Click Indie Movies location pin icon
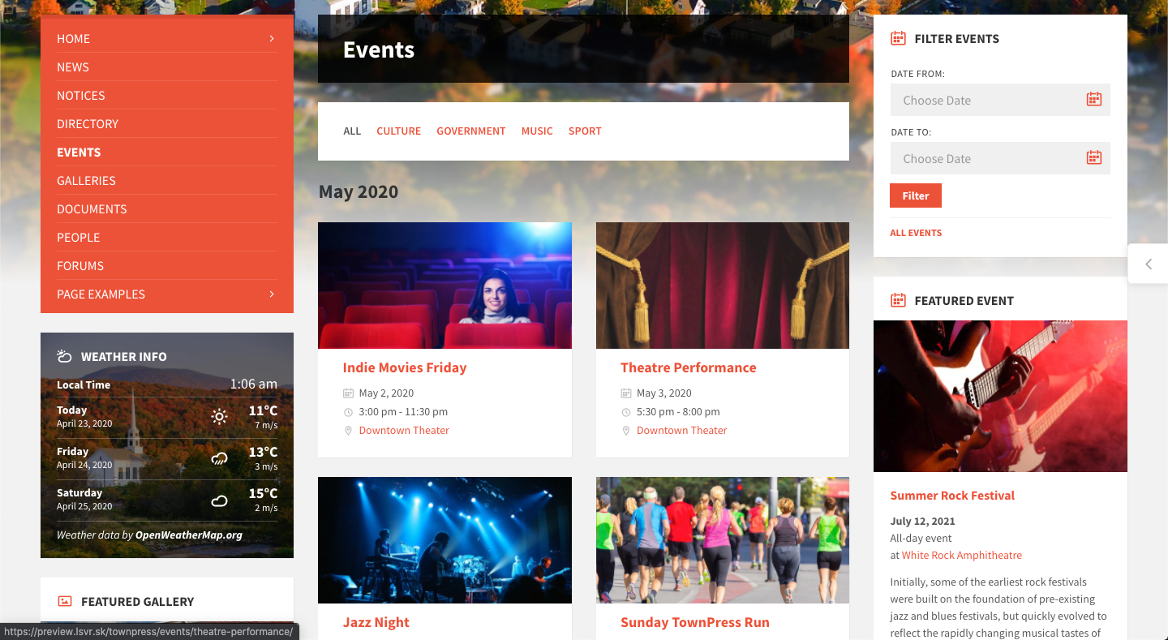 (349, 431)
